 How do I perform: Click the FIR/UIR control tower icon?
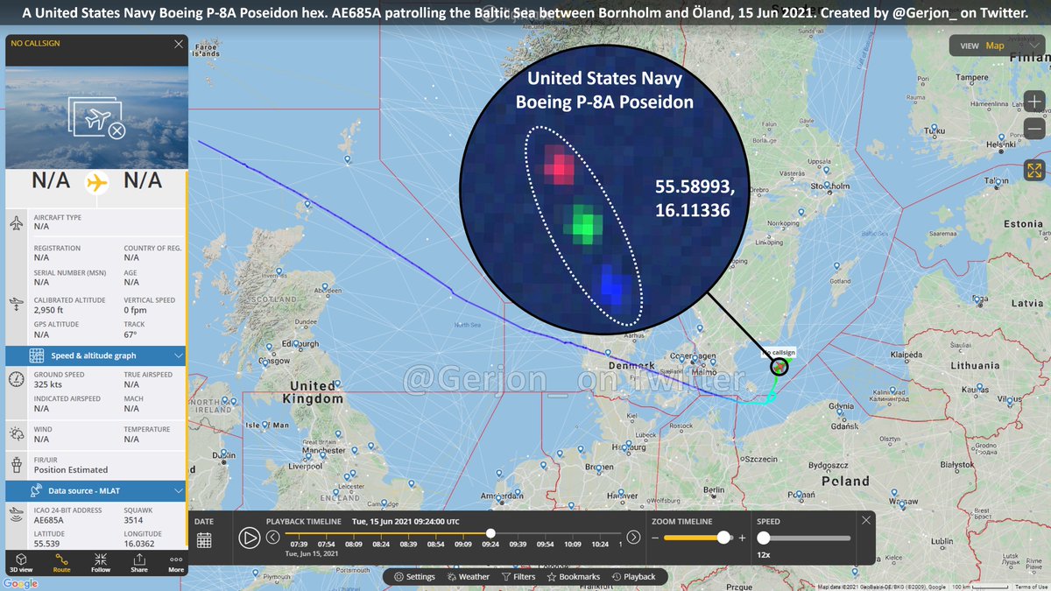pos(17,463)
